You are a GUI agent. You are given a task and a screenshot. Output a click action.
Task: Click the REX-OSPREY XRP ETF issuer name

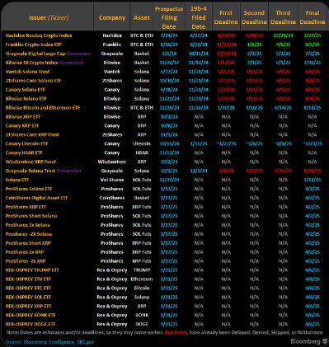(x=28, y=307)
